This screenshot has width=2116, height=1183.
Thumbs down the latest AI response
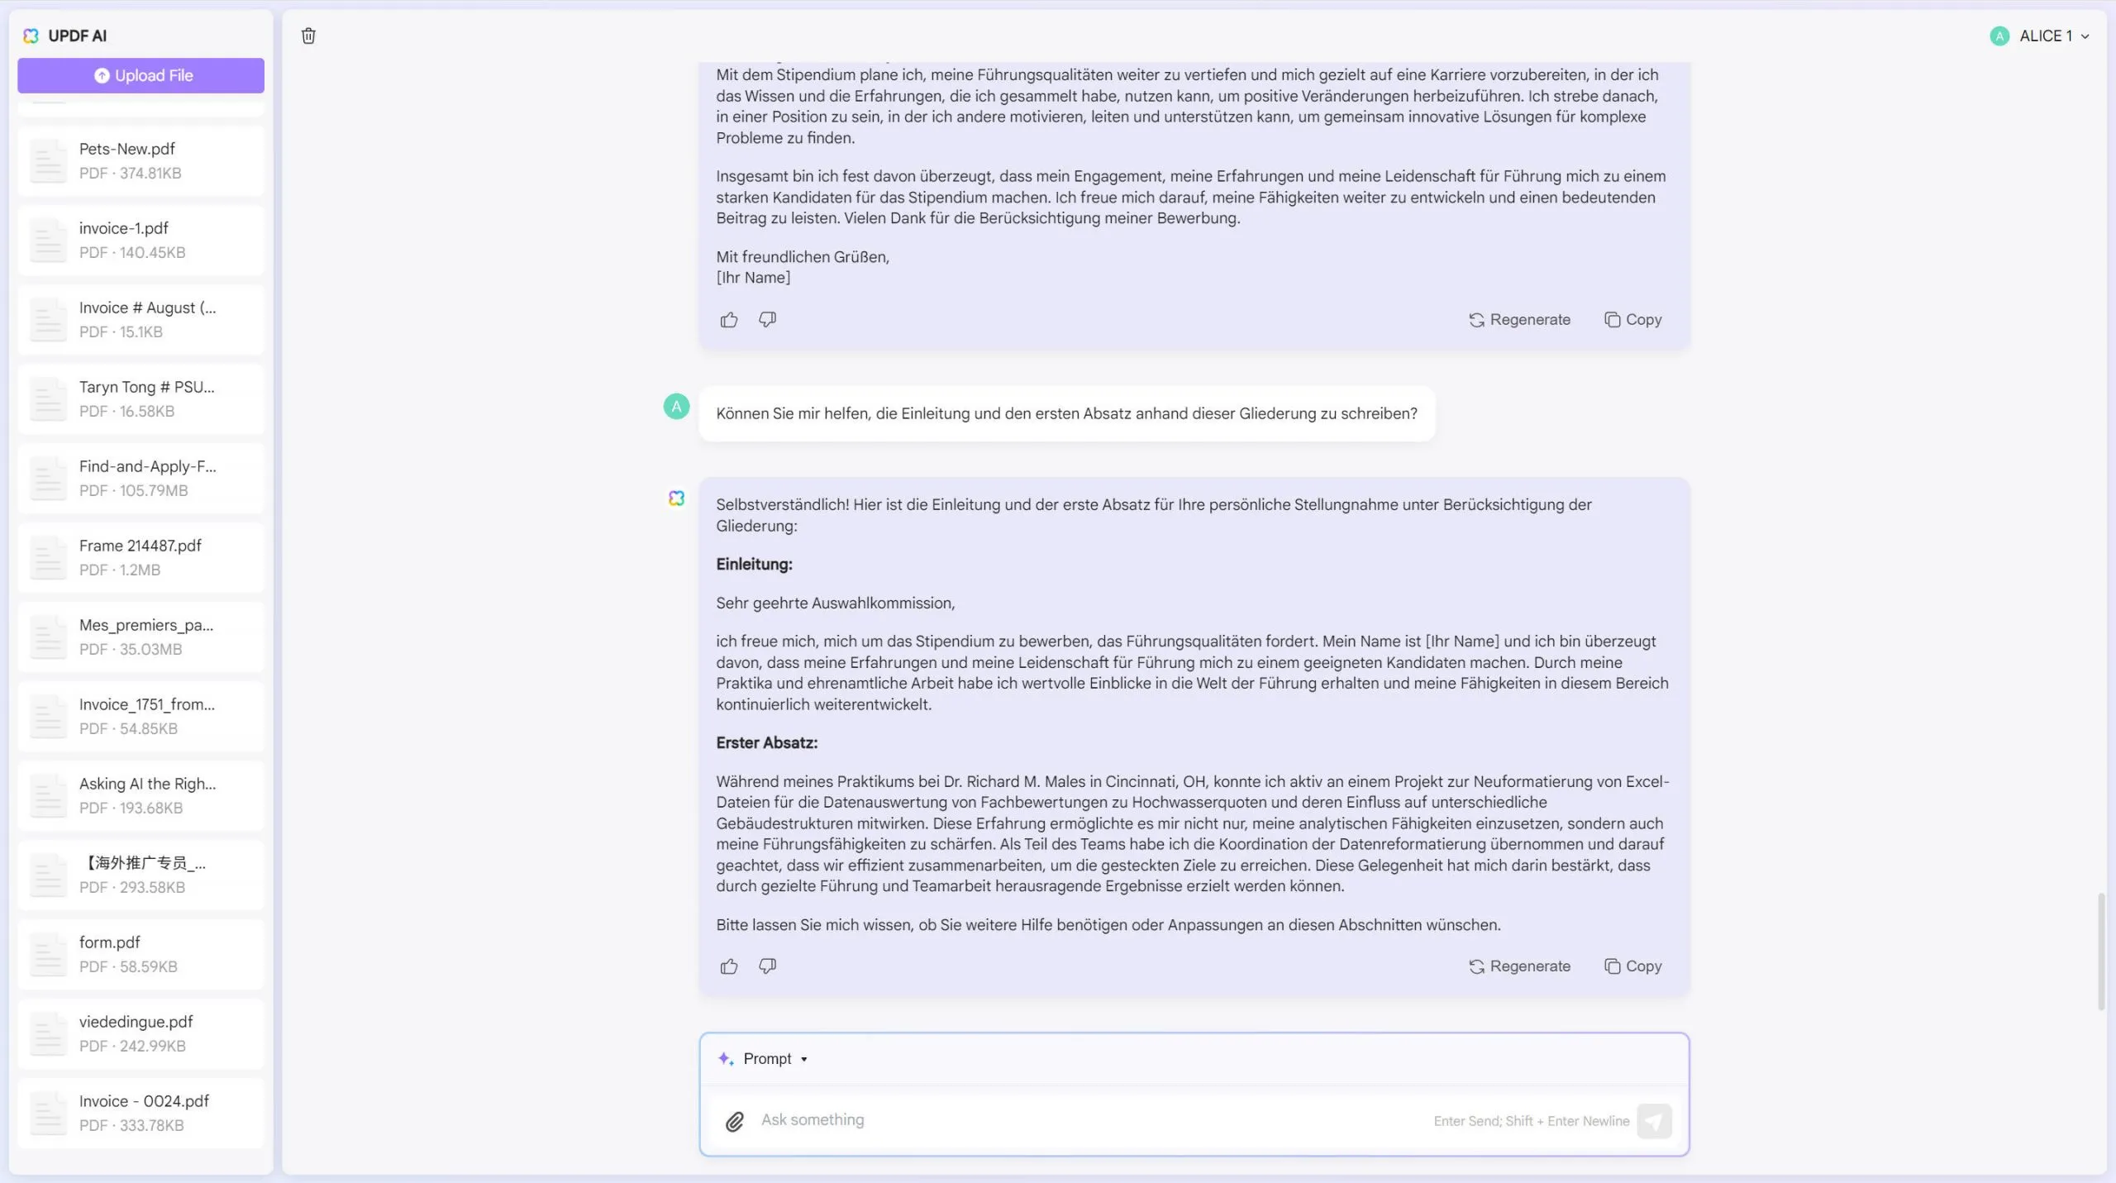tap(767, 966)
